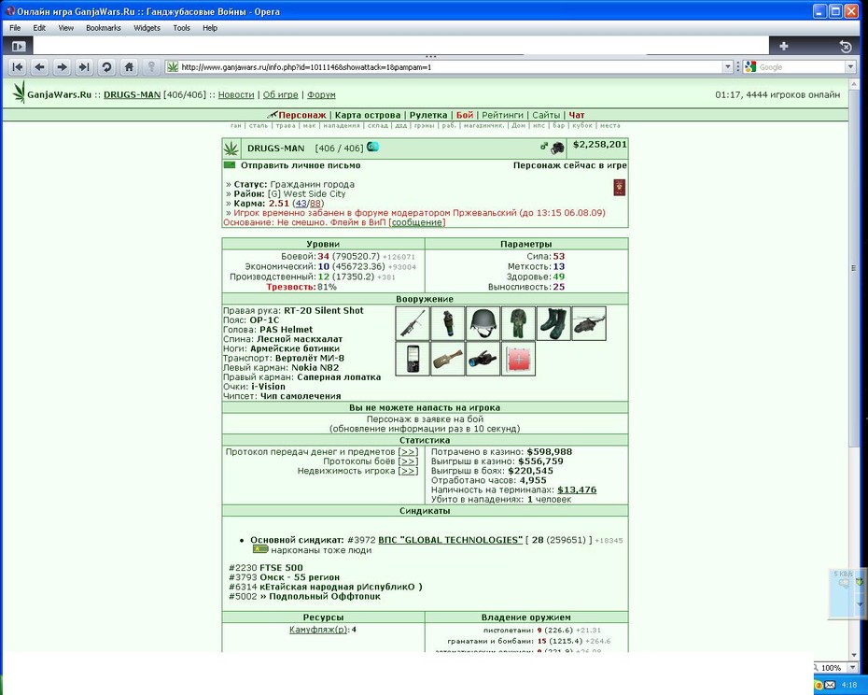868x695 pixels.
Task: Click the fast forward navigation button
Action: 84,67
